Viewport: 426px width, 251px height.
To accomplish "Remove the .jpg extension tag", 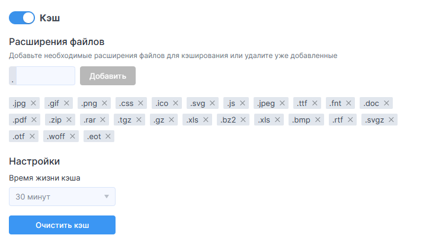I will click(34, 103).
